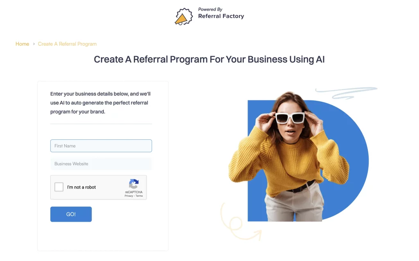This screenshot has height=261, width=419.
Task: Open the Home breadcrumb link
Action: [22, 44]
